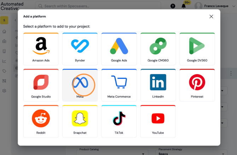Image resolution: width=237 pixels, height=155 pixels.
Task: Collapse the secondary panel with the back chevron
Action: pyautogui.click(x=16, y=20)
